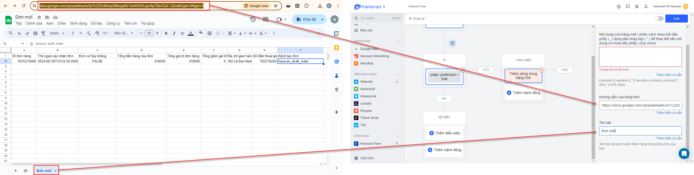Pin the Haravan Flow app
This screenshot has width=694, height=175.
397,144
